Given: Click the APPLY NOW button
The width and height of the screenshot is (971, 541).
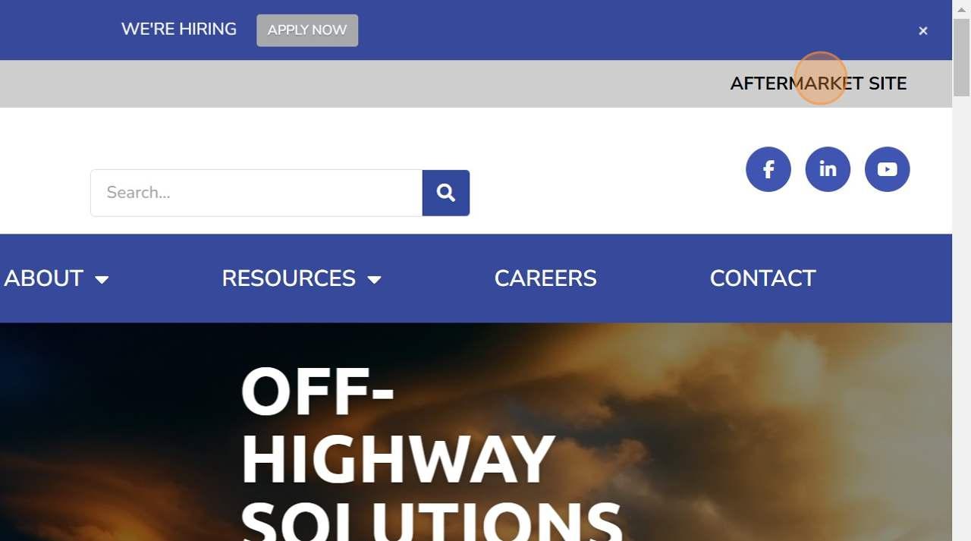Looking at the screenshot, I should [x=307, y=30].
